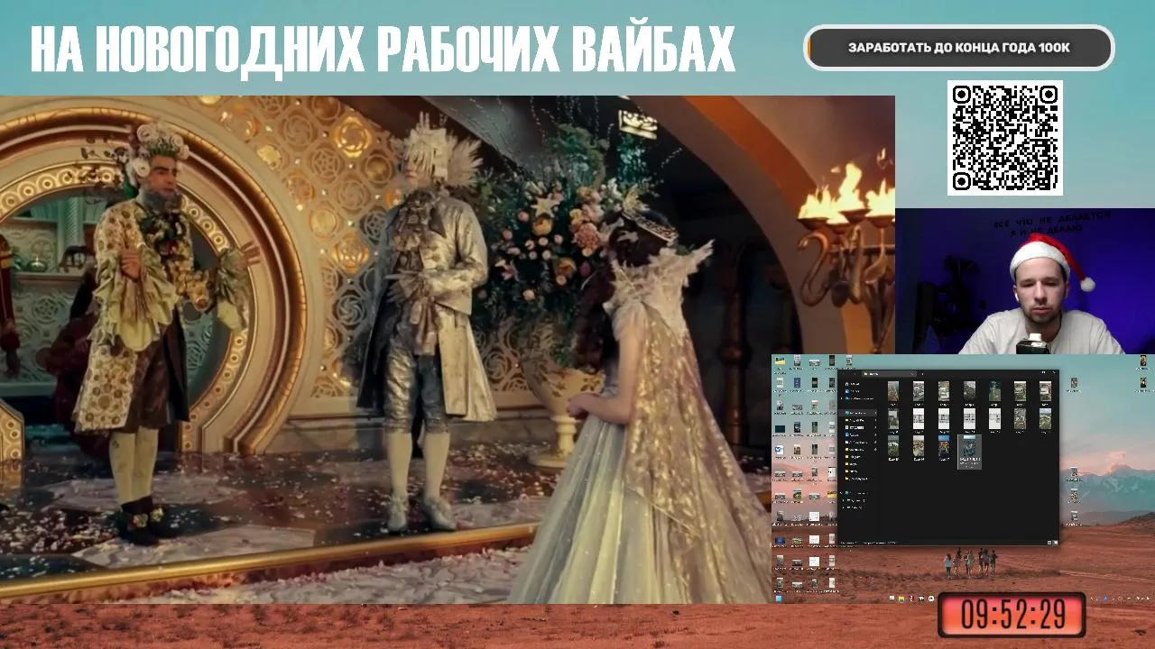Image resolution: width=1155 pixels, height=649 pixels.
Task: Open the highlighted selected thumbnail in File Explorer
Action: (x=969, y=451)
